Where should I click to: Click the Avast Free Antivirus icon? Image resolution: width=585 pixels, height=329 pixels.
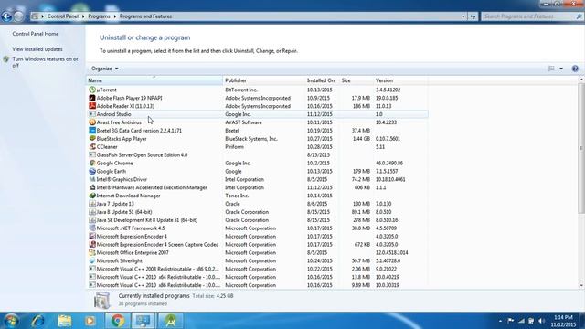coord(92,122)
